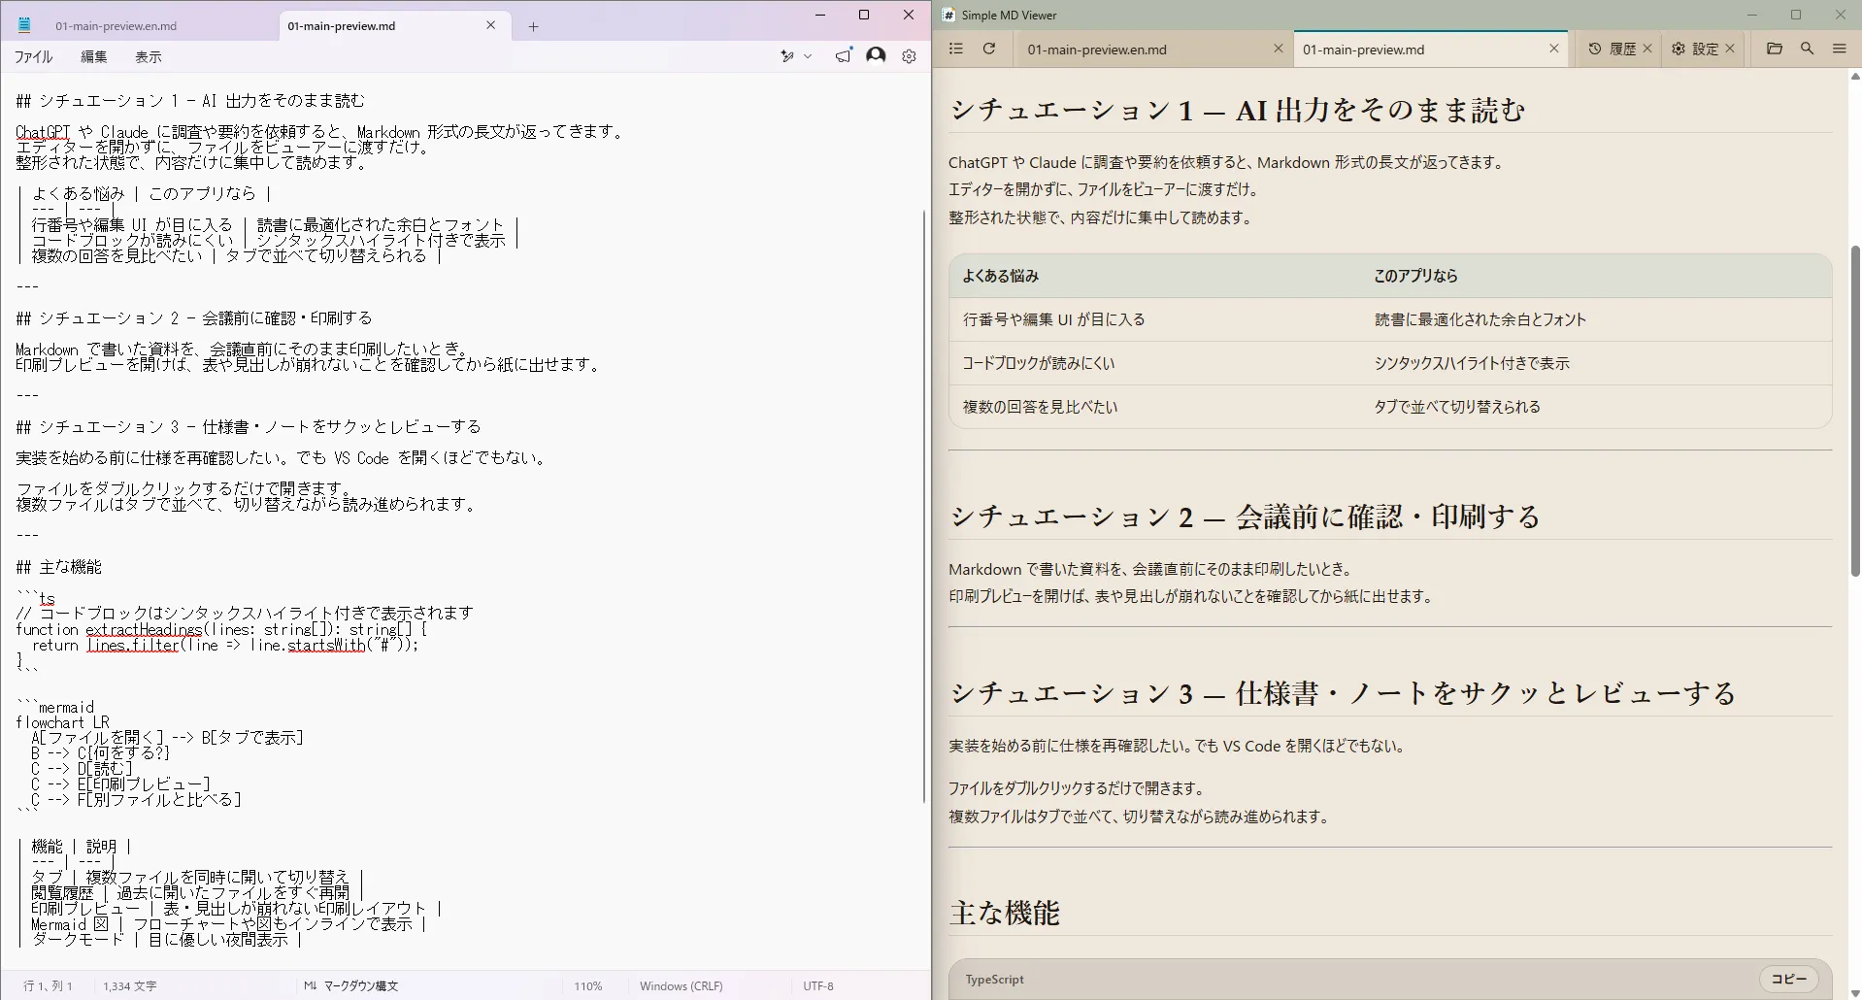The width and height of the screenshot is (1862, 1000).
Task: Close the 履歴 tab in Simple MD Viewer
Action: tap(1647, 49)
